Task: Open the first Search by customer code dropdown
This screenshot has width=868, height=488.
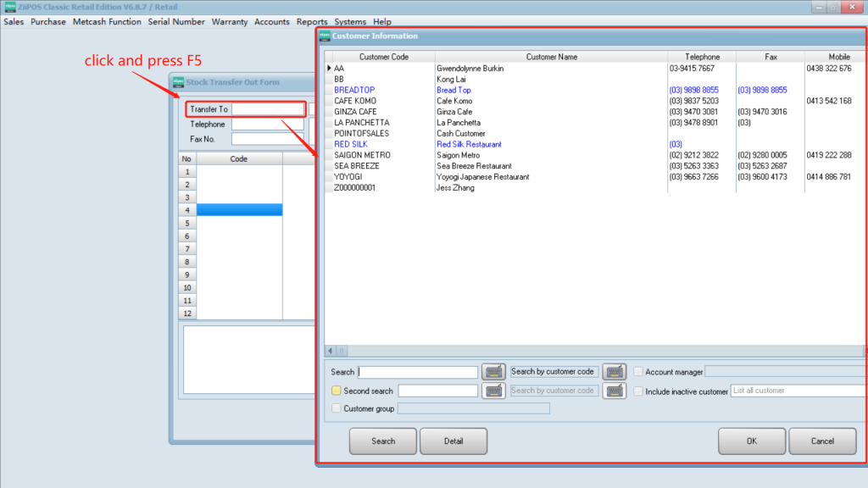Action: pyautogui.click(x=554, y=372)
